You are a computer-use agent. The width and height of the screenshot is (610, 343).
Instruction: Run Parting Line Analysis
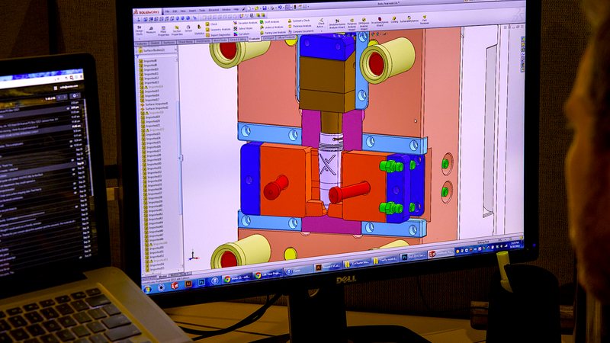[x=273, y=33]
